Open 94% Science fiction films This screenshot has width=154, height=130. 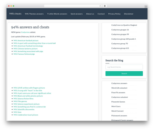click(23, 99)
